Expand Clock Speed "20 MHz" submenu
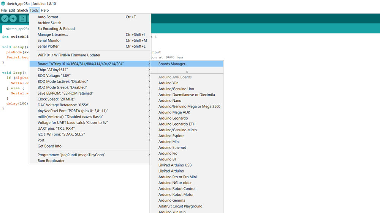This screenshot has width=380, height=213. 90,99
